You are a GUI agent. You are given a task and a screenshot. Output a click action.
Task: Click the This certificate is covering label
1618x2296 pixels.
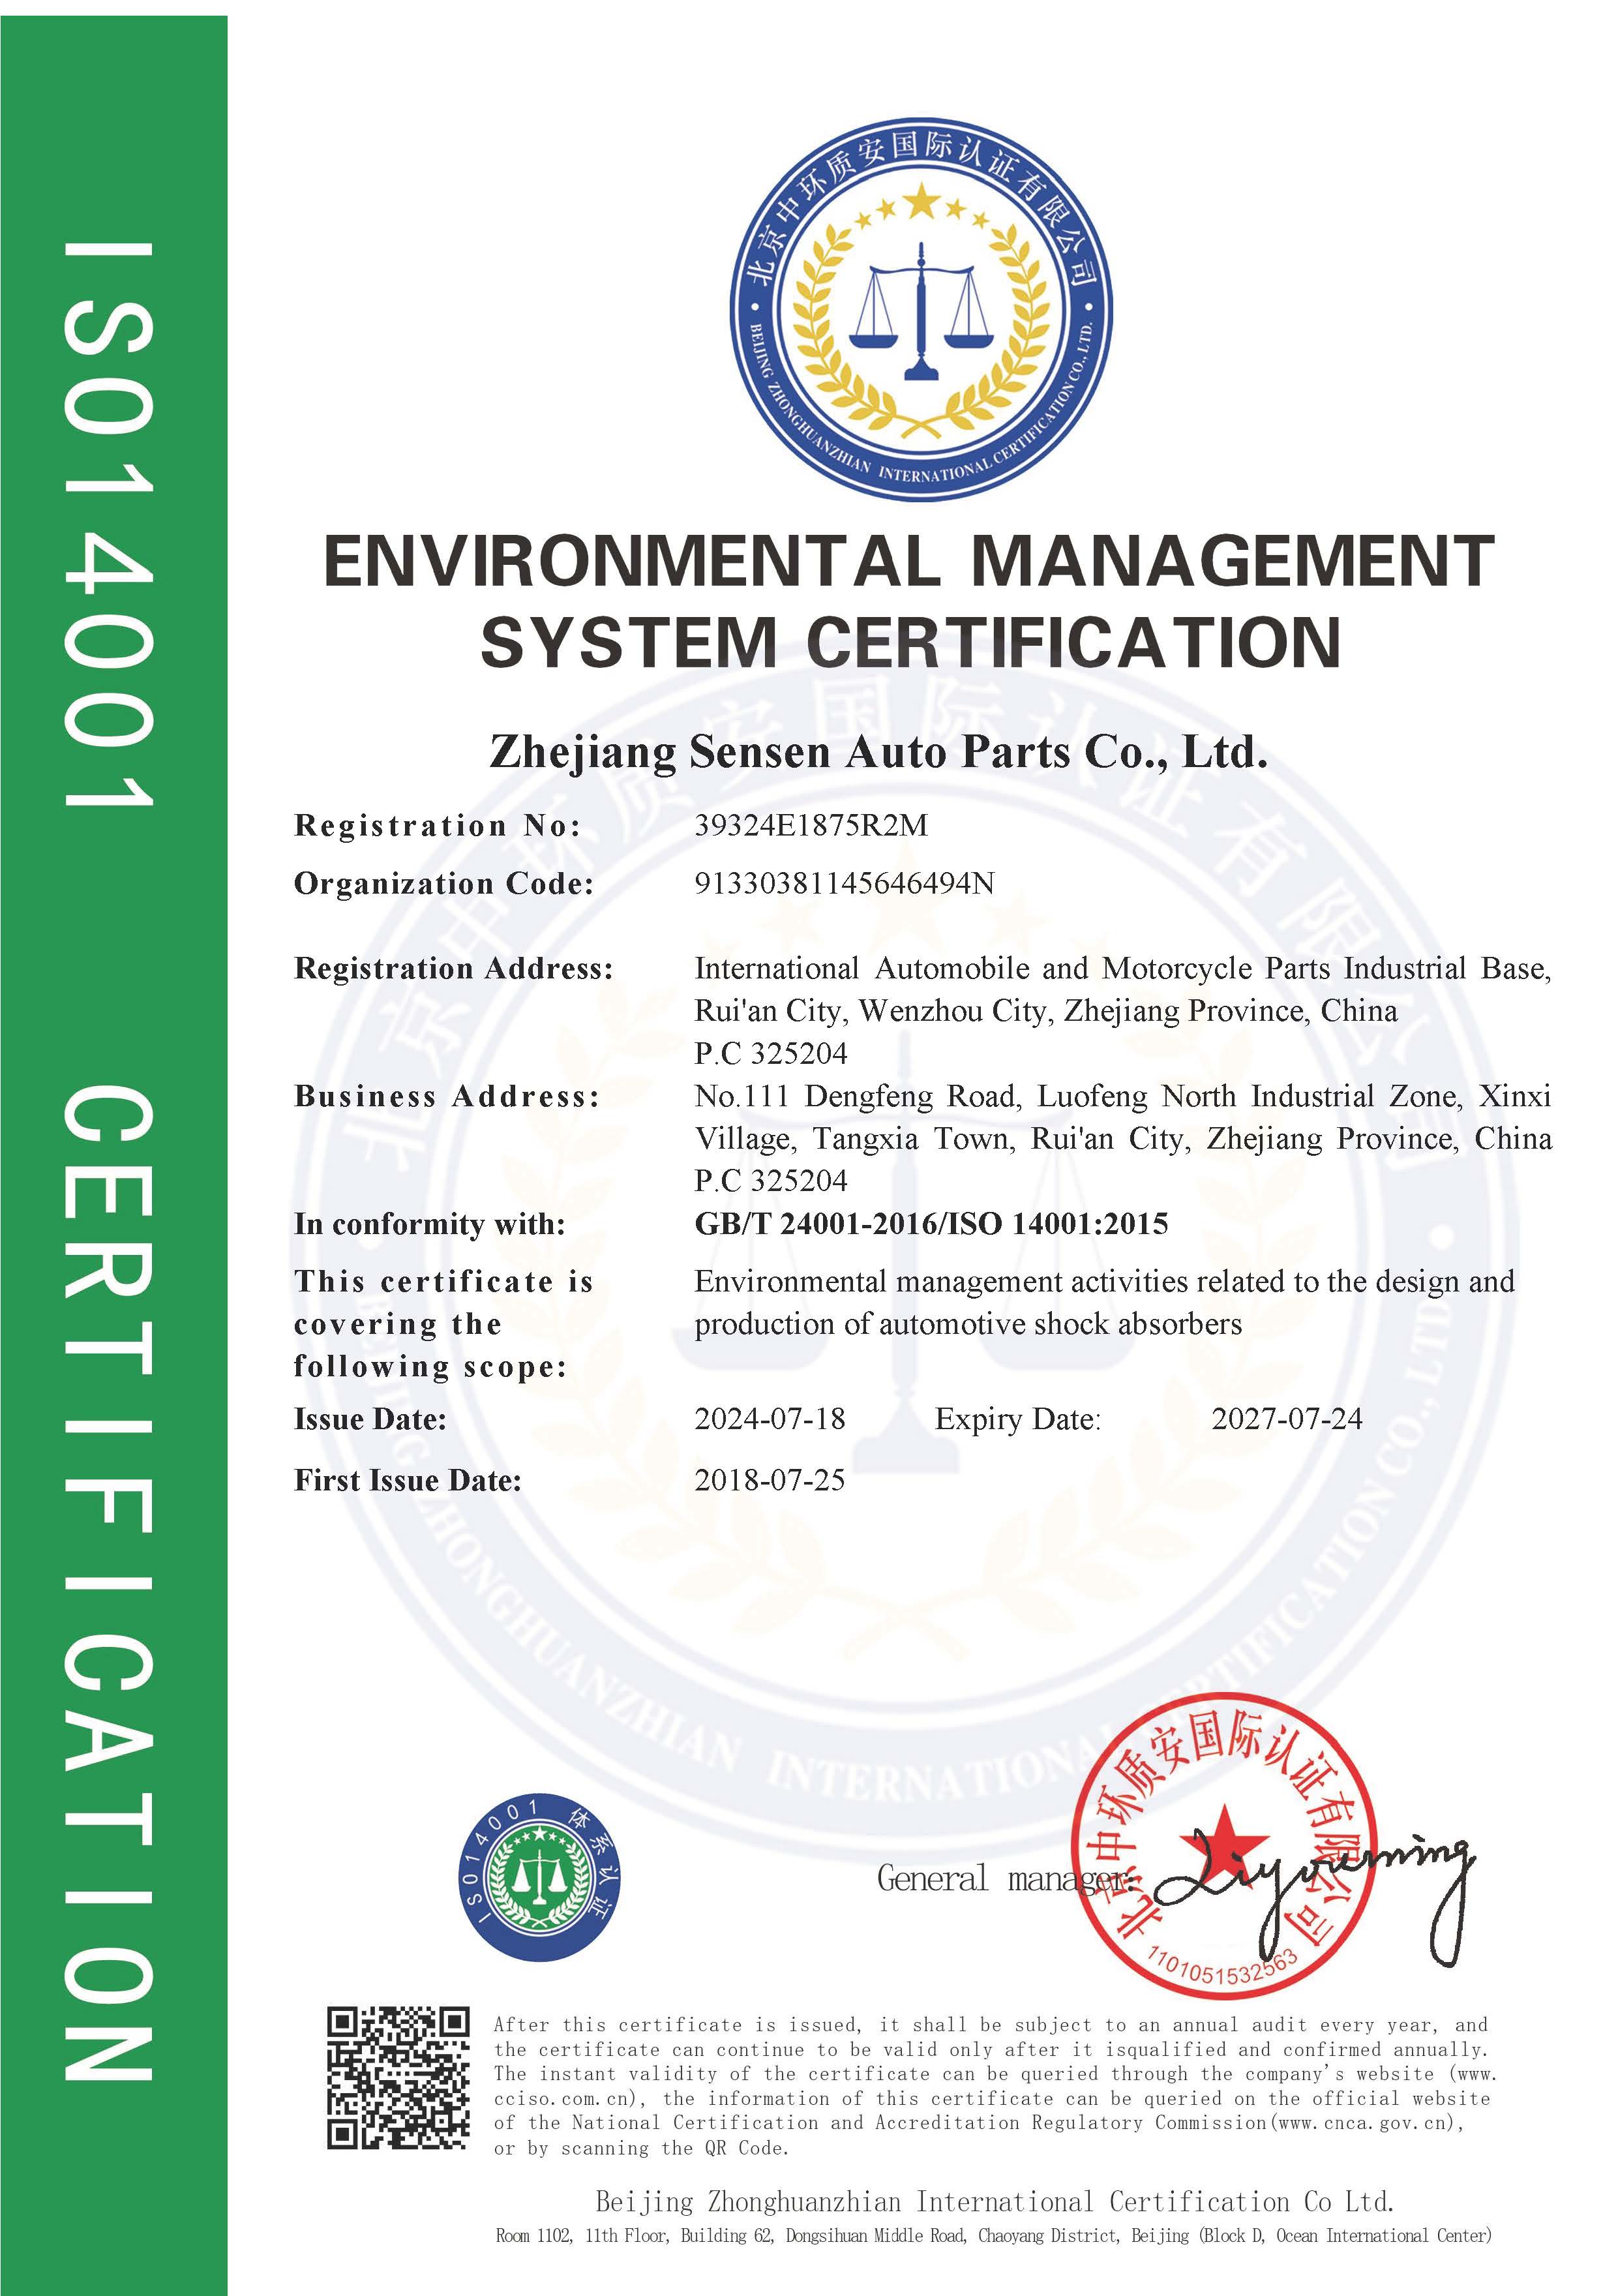[x=444, y=1324]
